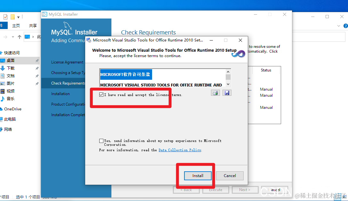Click the setup dialog title bar icon
348x201 pixels.
(89, 40)
